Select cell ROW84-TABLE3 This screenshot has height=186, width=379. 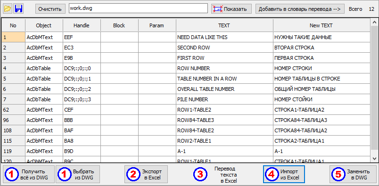pos(224,120)
